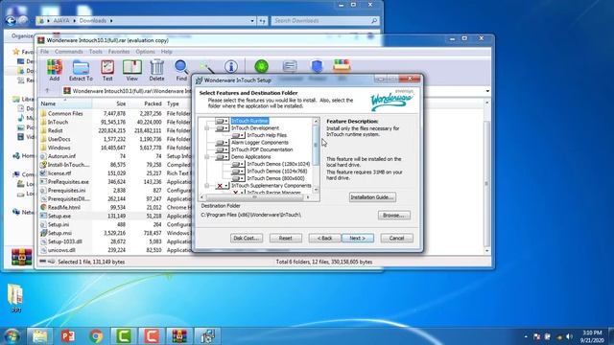Click the Back button in setup
The height and width of the screenshot is (345, 614).
point(324,238)
